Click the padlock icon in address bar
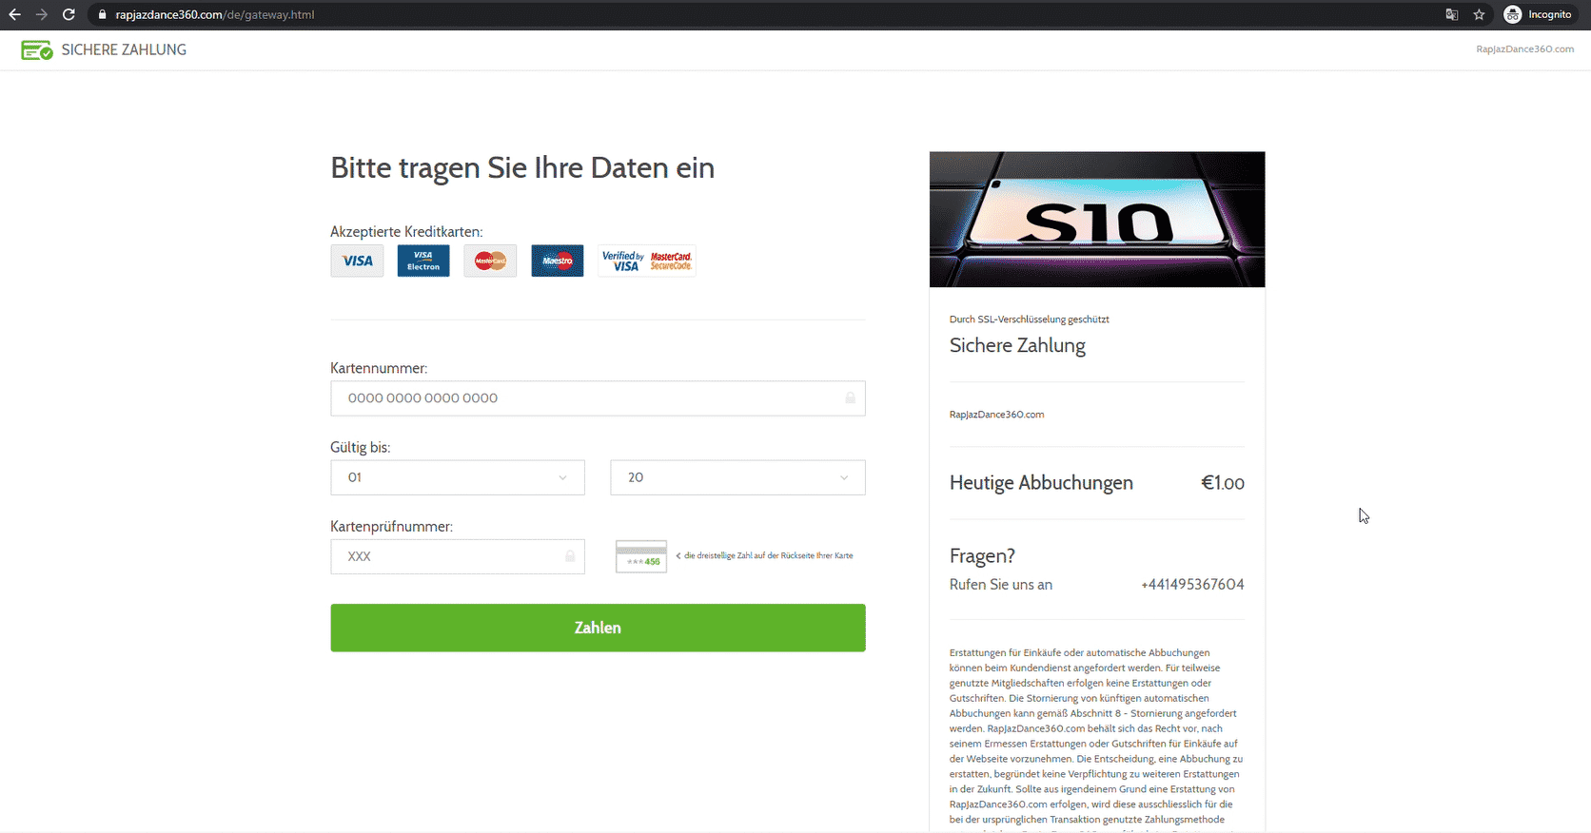The width and height of the screenshot is (1591, 833). pyautogui.click(x=102, y=14)
